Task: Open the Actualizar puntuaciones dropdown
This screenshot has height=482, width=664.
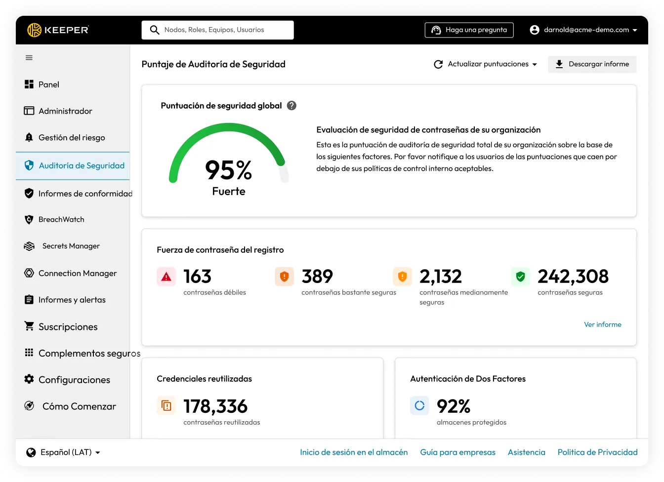Action: pyautogui.click(x=485, y=64)
